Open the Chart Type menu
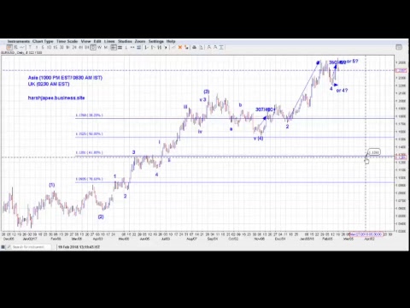Viewport: 410px width, 308px height. point(43,41)
